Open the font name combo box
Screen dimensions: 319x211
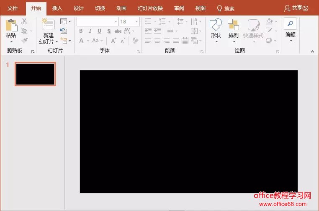97,21
